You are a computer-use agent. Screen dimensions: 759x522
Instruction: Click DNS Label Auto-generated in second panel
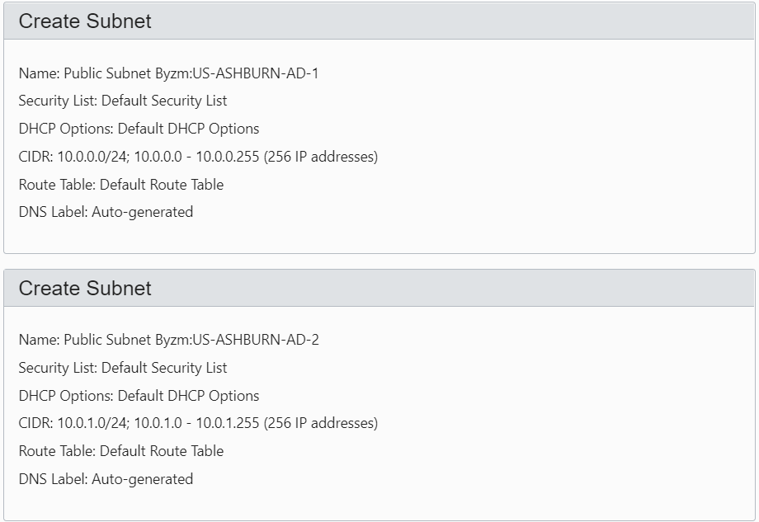(106, 479)
